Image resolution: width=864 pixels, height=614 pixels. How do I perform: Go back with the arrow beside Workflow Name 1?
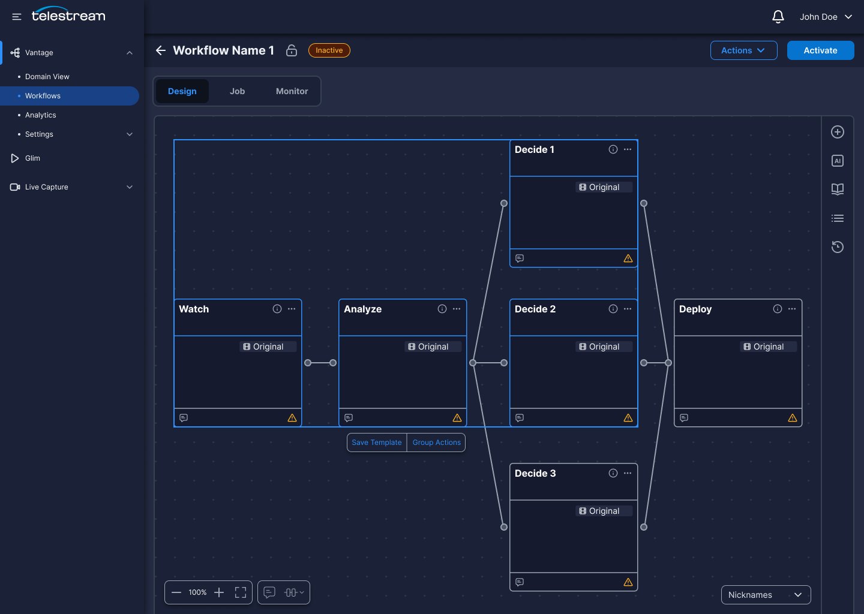point(160,50)
